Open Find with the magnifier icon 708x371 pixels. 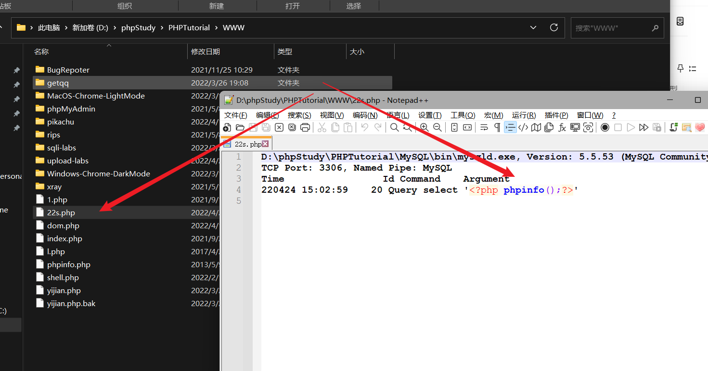(395, 127)
